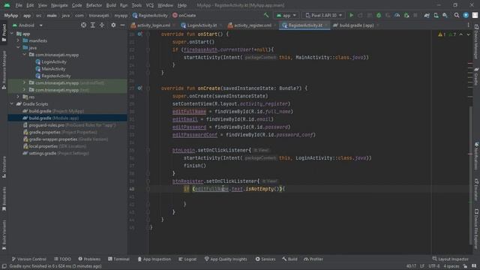Expand the res folder

tap(18, 97)
